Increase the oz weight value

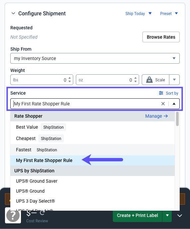click(x=135, y=78)
